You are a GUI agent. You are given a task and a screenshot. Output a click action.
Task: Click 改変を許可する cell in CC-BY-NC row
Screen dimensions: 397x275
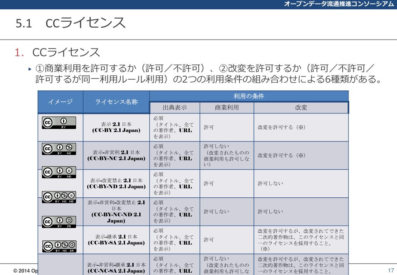coord(301,155)
